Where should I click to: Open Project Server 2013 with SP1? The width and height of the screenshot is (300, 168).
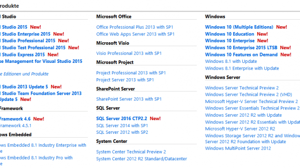click(x=125, y=80)
